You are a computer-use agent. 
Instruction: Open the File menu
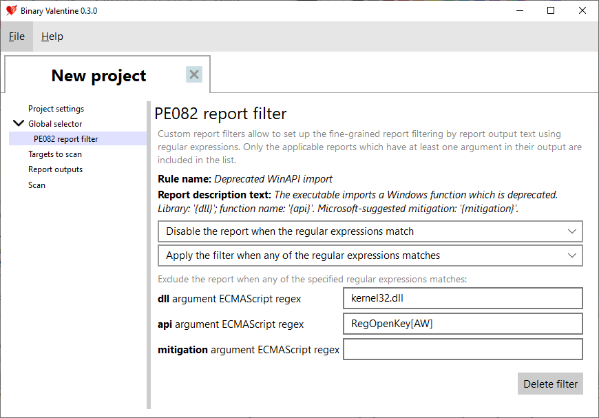17,36
